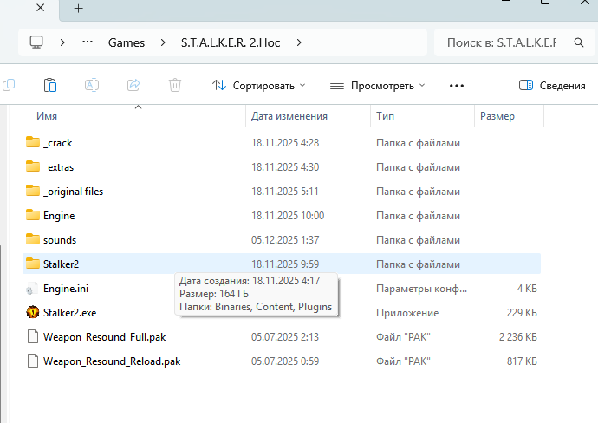This screenshot has width=598, height=423.
Task: Open a new Explorer tab
Action: click(x=78, y=9)
